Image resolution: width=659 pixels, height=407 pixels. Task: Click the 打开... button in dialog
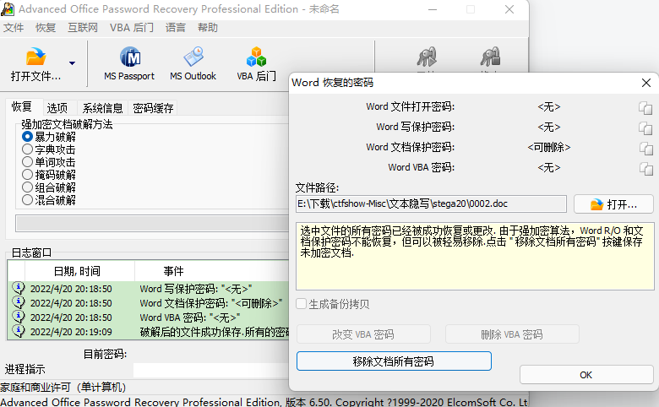613,204
